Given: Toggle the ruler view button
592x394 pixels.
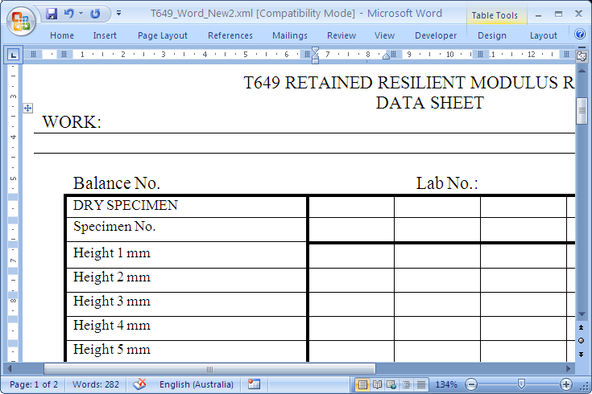Looking at the screenshot, I should (582, 55).
